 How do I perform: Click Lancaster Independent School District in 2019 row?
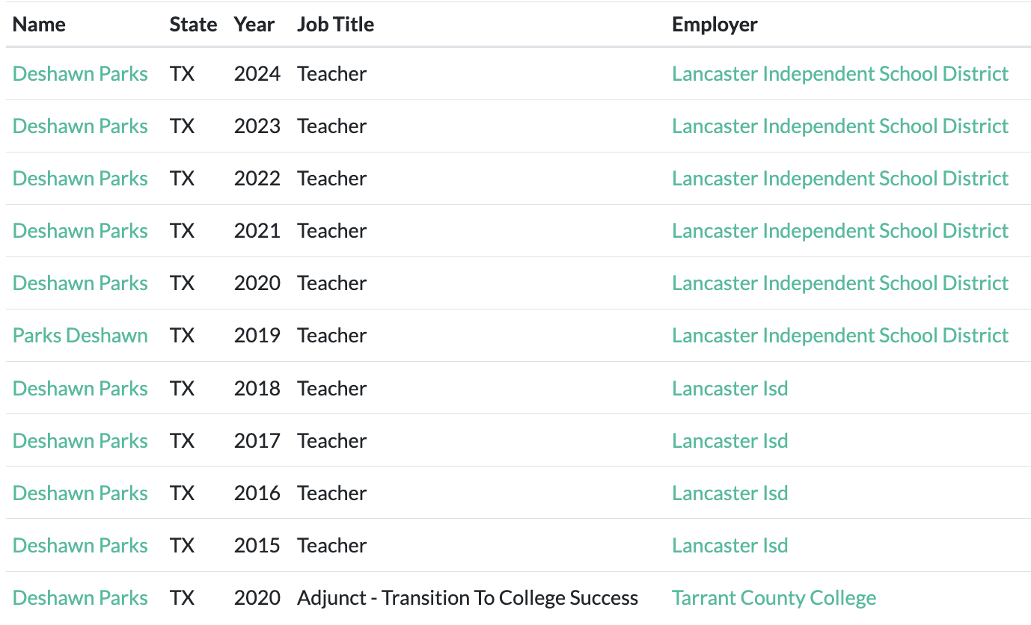(839, 336)
